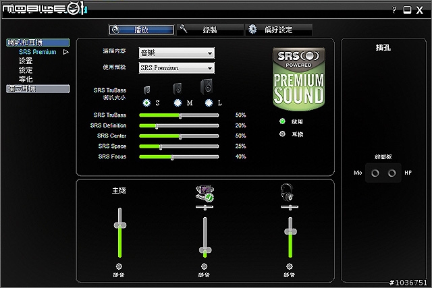
Task: Click the master volume vertical slider
Action: 120,233
